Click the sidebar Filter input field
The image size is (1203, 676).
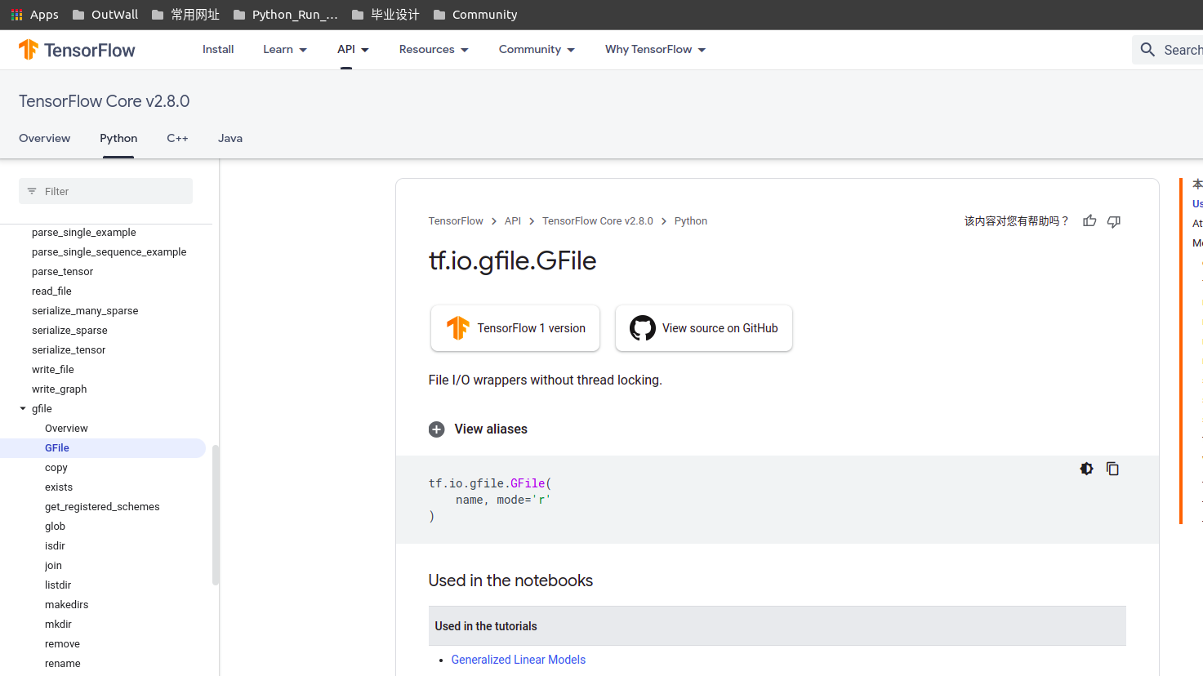tap(105, 191)
